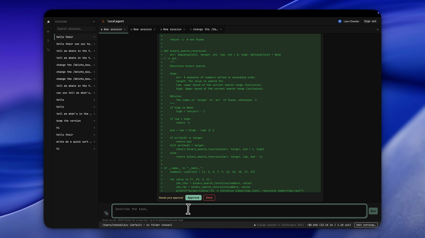Screen dimensions: 425x238
Task: Delete the "hello their can you te…" session
Action: (94, 44)
